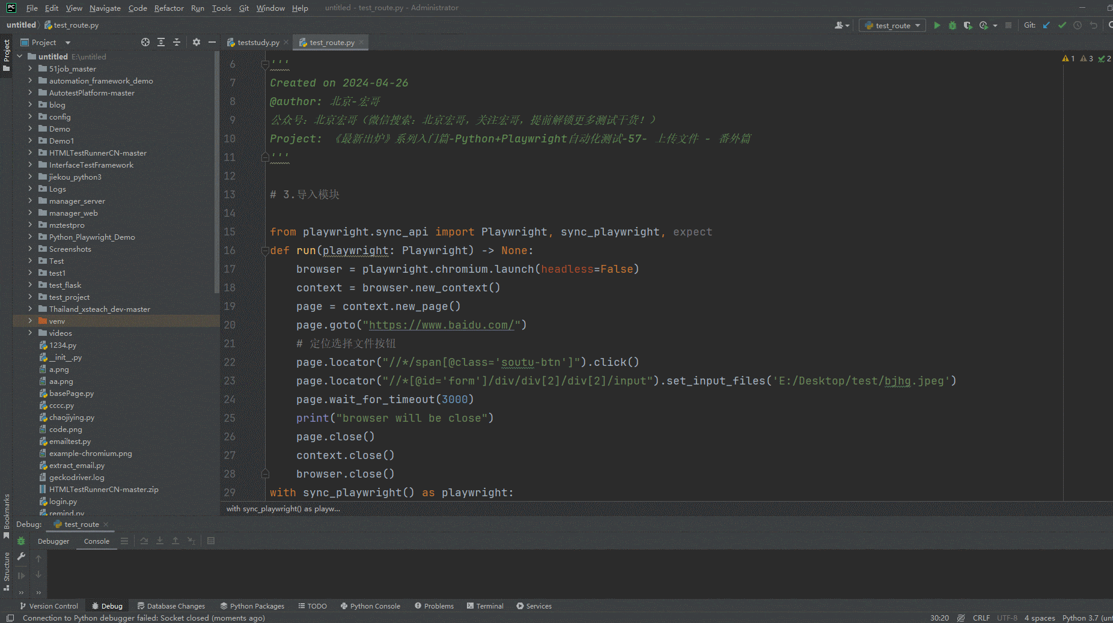Click the Run to Cursor icon
The height and width of the screenshot is (623, 1113).
(x=191, y=541)
